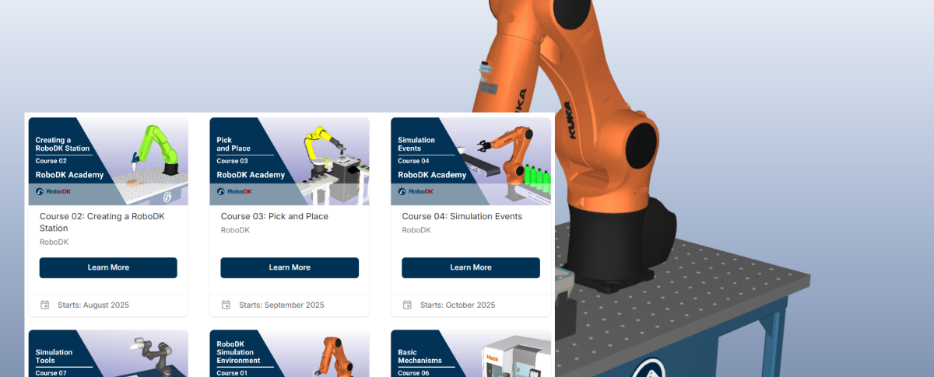The image size is (934, 377).
Task: Click title 'Course 03: Pick and Place'
Action: [275, 216]
